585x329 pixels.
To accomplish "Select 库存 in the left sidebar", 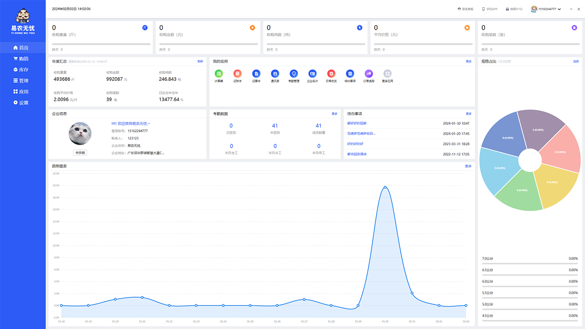I will (23, 70).
